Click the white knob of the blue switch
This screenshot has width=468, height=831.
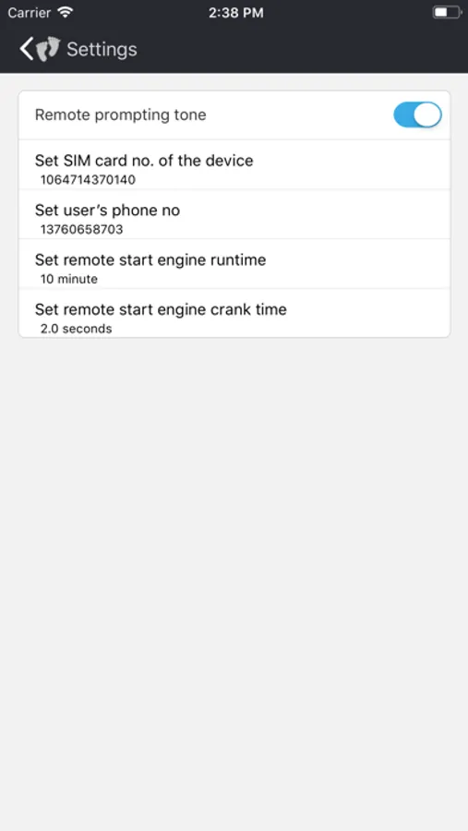427,114
